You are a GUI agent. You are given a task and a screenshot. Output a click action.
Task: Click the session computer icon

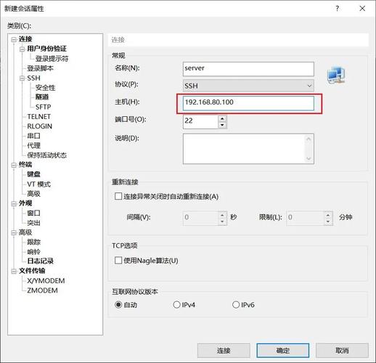tap(336, 75)
